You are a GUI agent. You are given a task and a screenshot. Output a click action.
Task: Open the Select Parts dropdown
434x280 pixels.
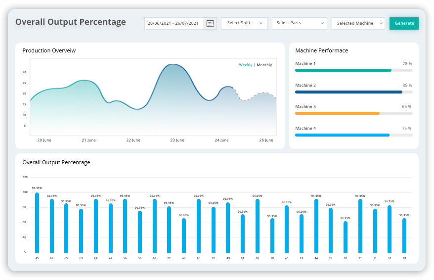(299, 23)
